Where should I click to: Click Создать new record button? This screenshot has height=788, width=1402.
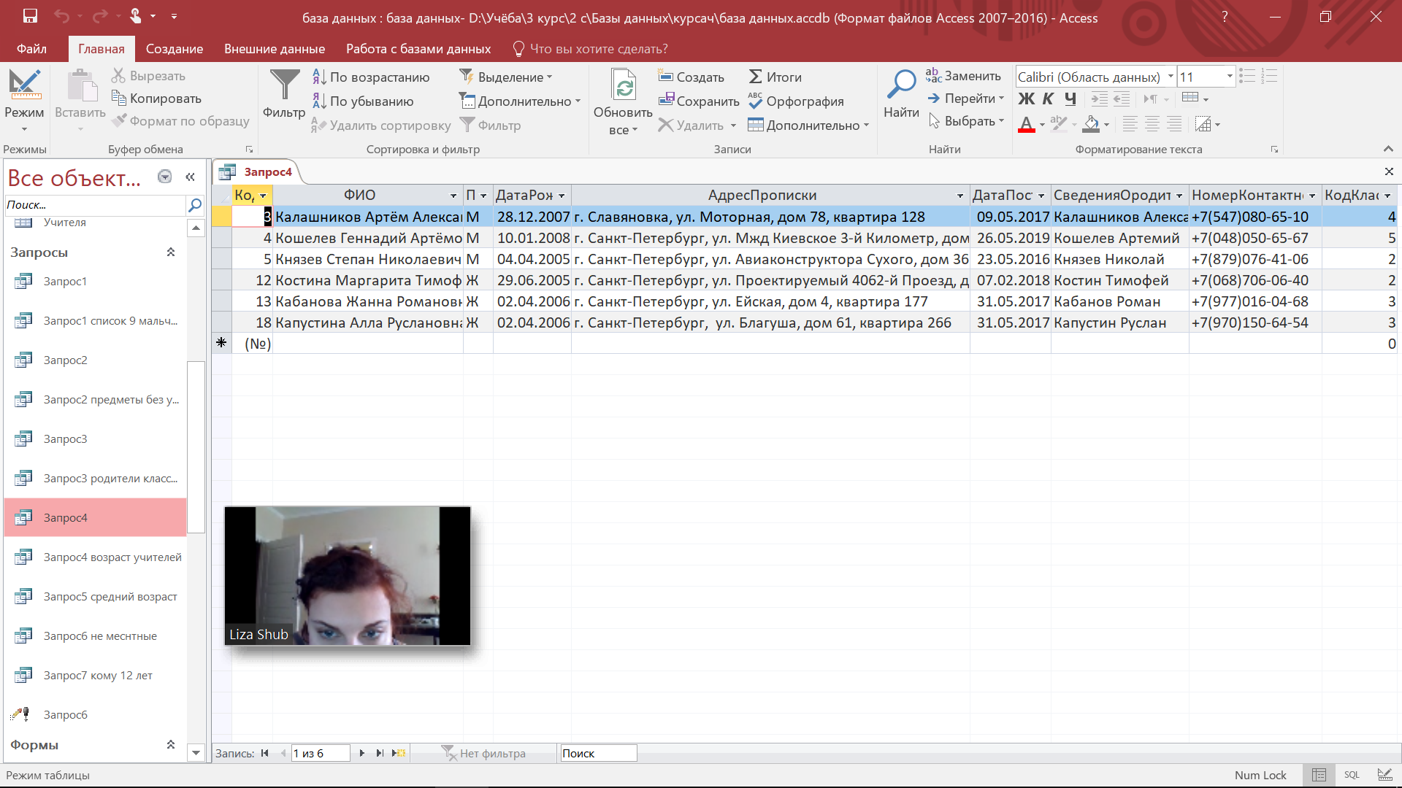(x=691, y=77)
